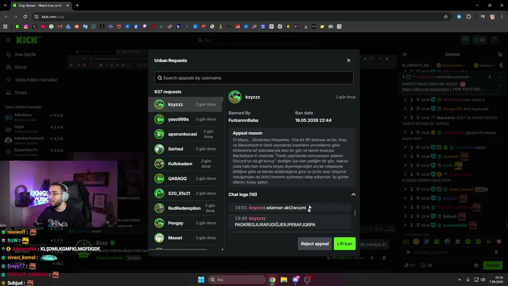The height and width of the screenshot is (286, 508).
Task: Click the search appeals by username field
Action: [254, 78]
